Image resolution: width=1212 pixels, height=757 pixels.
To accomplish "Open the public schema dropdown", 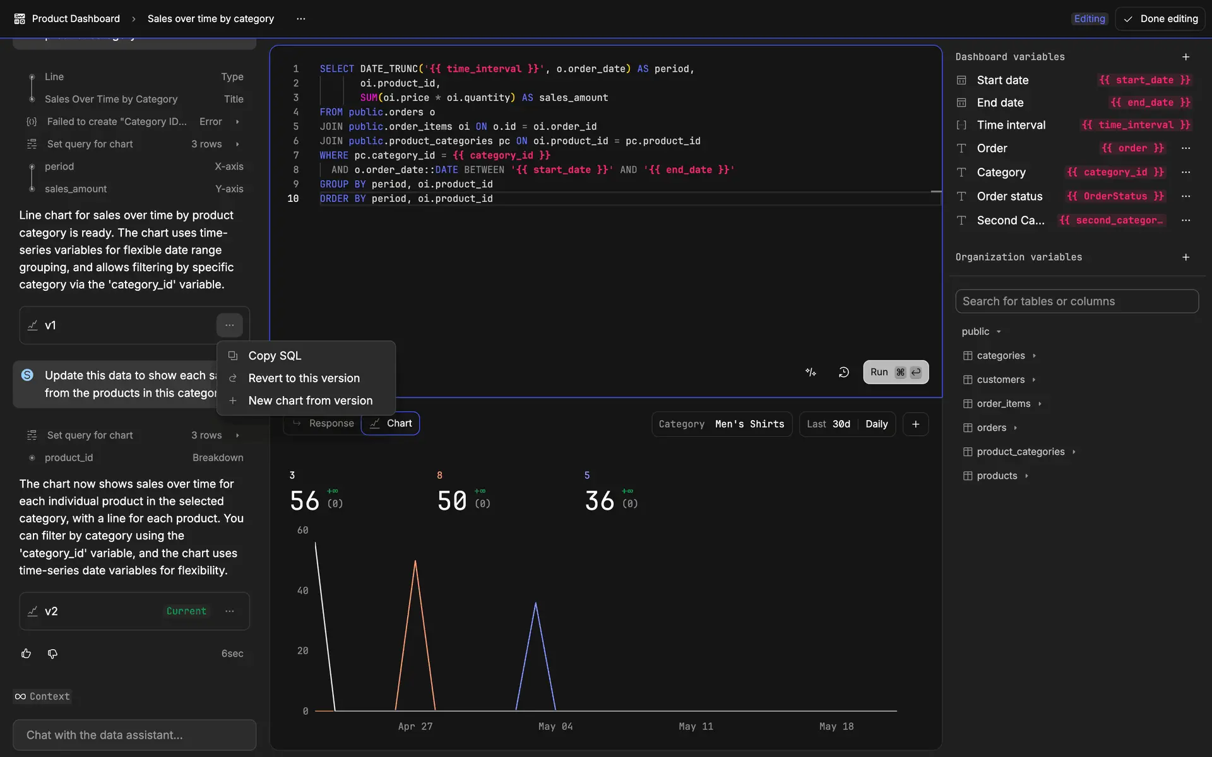I will tap(981, 332).
